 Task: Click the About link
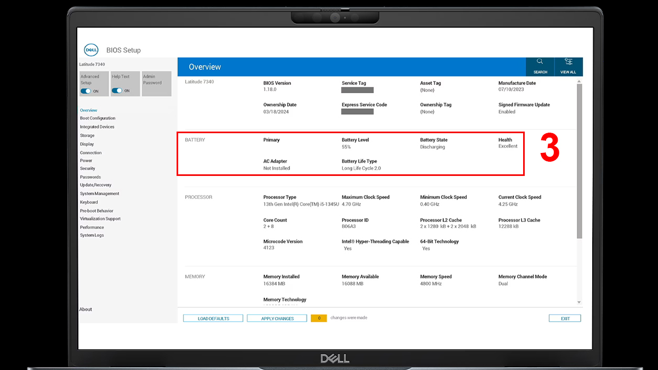pos(86,309)
